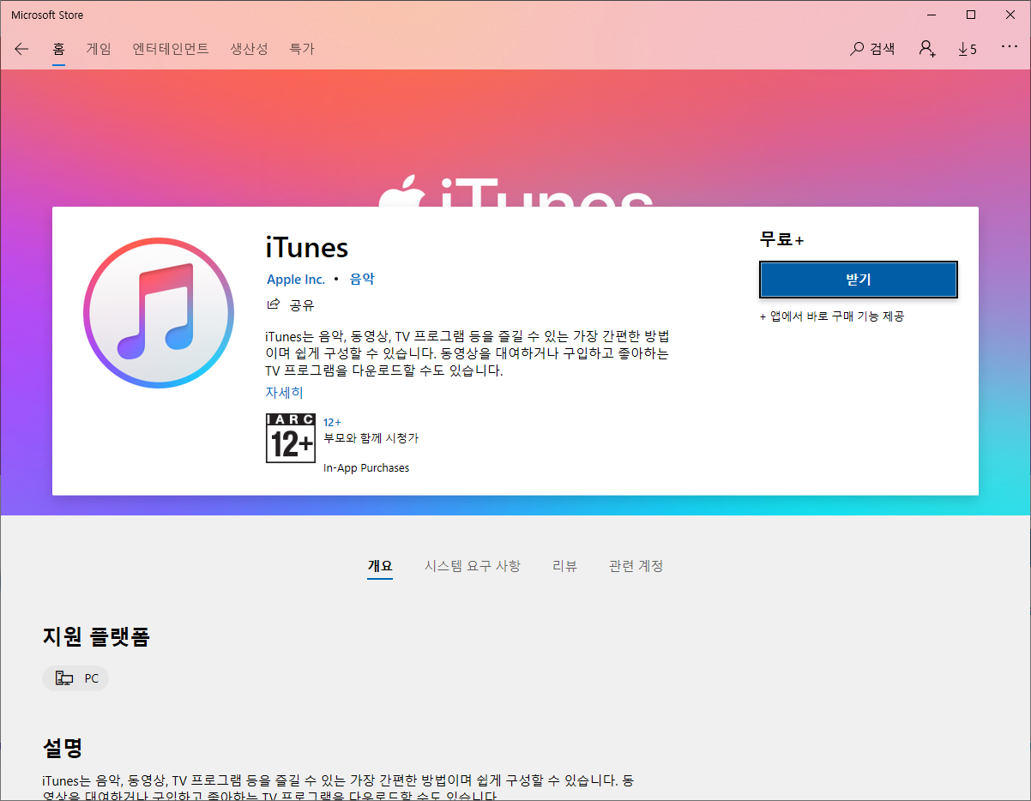The height and width of the screenshot is (801, 1031).
Task: Click the 12+ age rating link
Action: [332, 422]
